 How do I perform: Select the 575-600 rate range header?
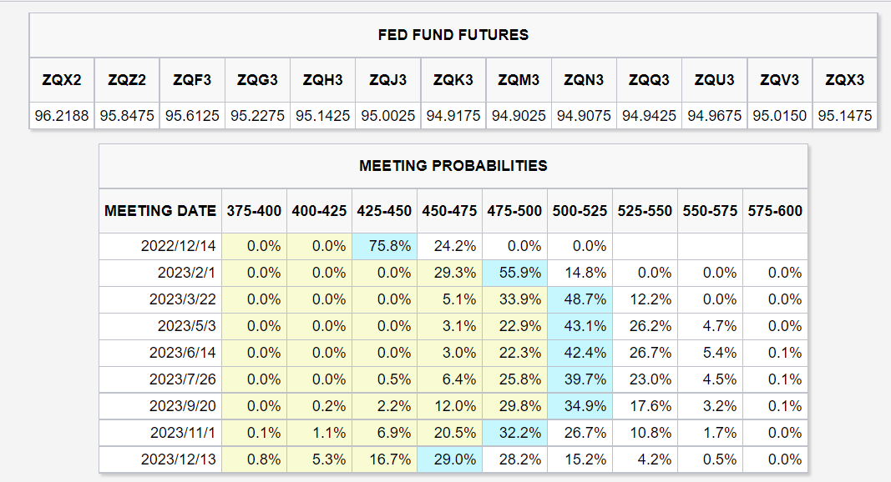point(774,211)
